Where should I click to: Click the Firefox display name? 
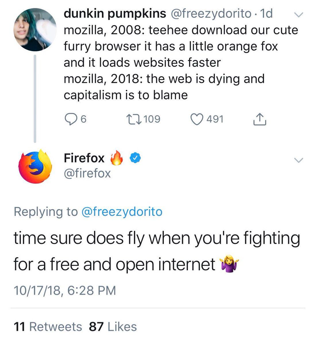pyautogui.click(x=84, y=158)
